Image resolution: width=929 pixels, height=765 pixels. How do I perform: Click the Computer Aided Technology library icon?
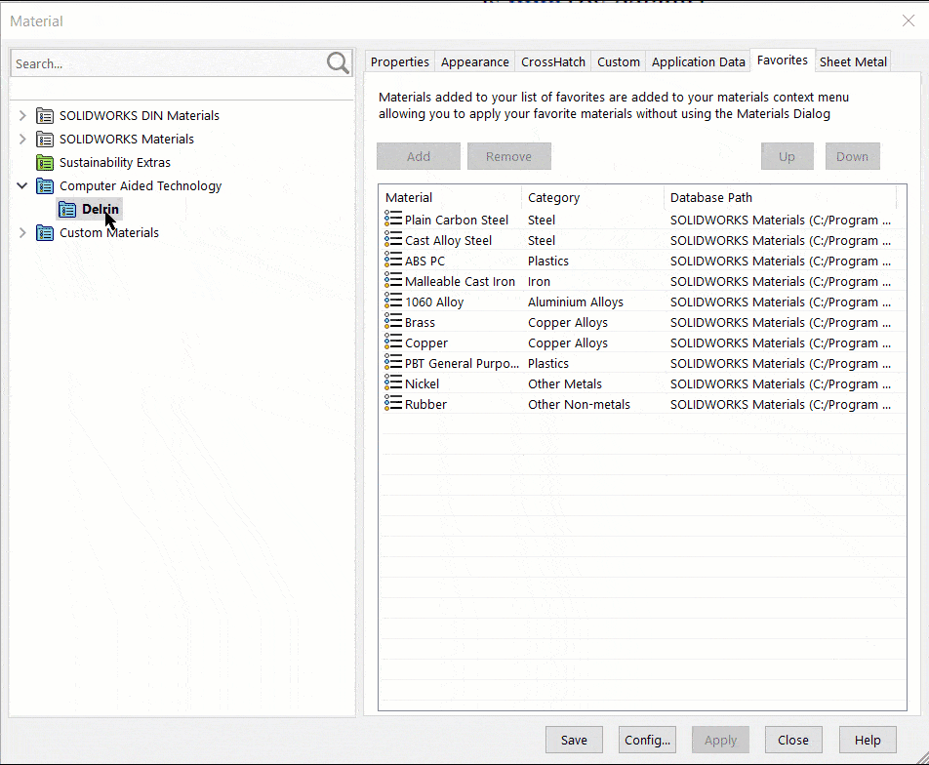click(45, 186)
